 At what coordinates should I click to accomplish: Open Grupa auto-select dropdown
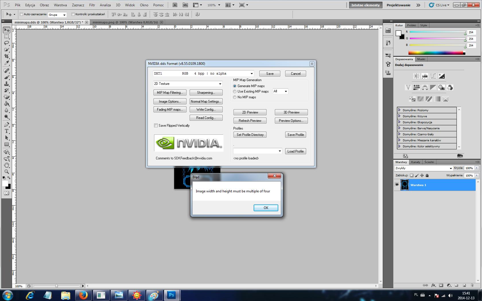pyautogui.click(x=57, y=15)
